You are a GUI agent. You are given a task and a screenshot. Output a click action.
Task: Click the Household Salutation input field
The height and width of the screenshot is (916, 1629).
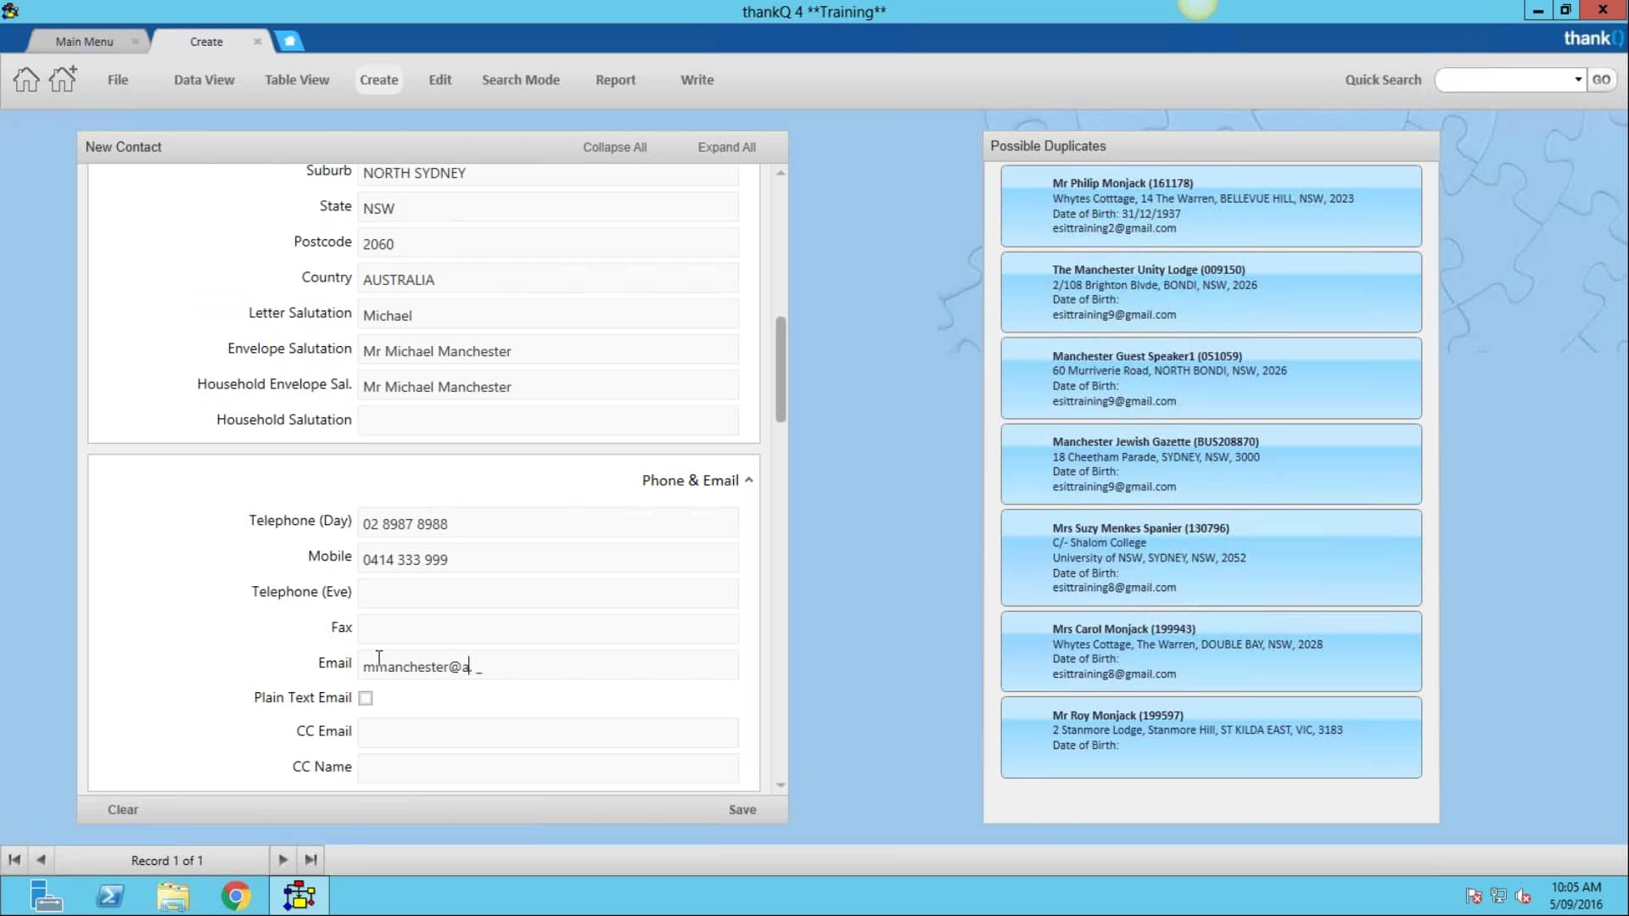point(548,420)
